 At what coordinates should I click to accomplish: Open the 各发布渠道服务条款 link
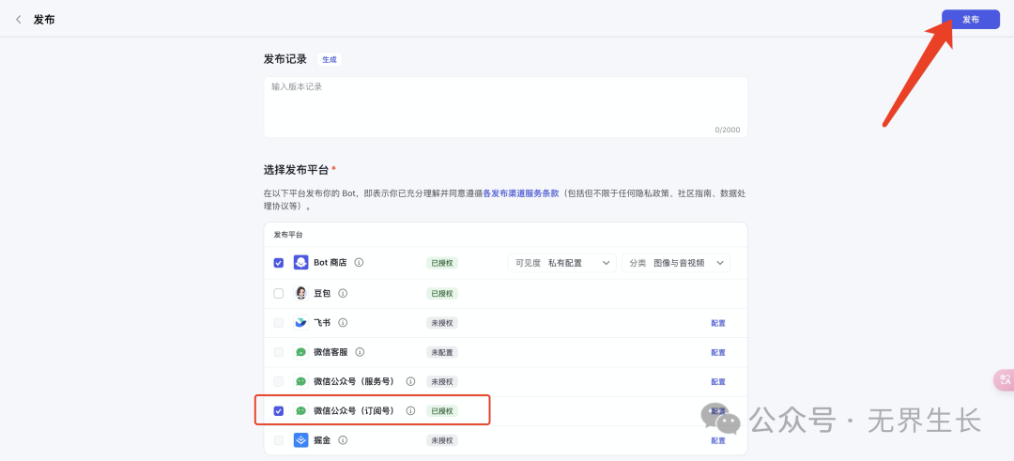tap(520, 192)
